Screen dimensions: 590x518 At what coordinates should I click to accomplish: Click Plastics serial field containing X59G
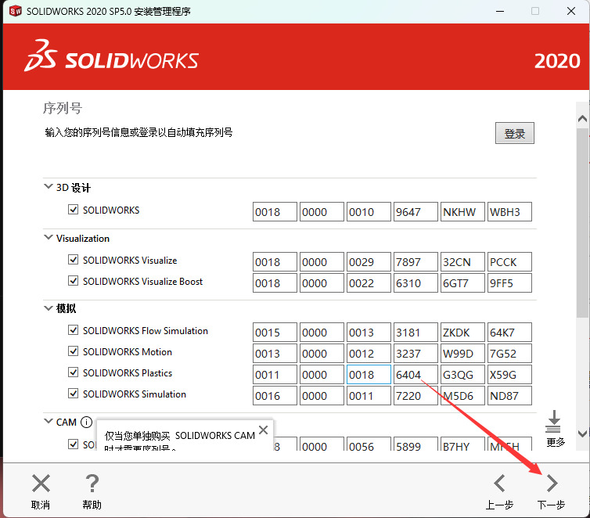point(509,374)
